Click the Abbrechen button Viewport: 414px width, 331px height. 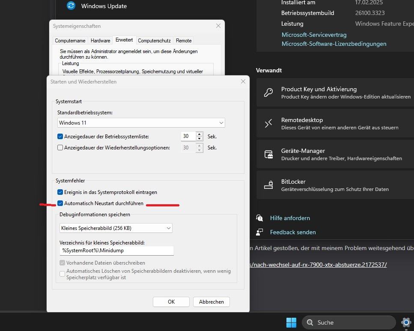coord(211,302)
